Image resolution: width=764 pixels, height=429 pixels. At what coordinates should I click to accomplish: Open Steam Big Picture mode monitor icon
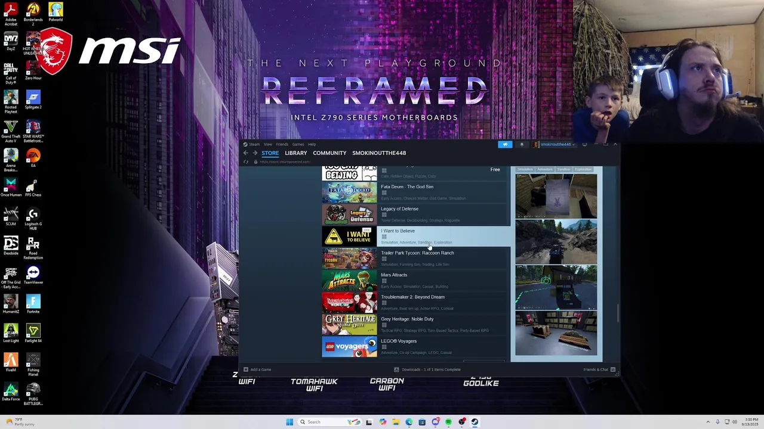click(584, 144)
